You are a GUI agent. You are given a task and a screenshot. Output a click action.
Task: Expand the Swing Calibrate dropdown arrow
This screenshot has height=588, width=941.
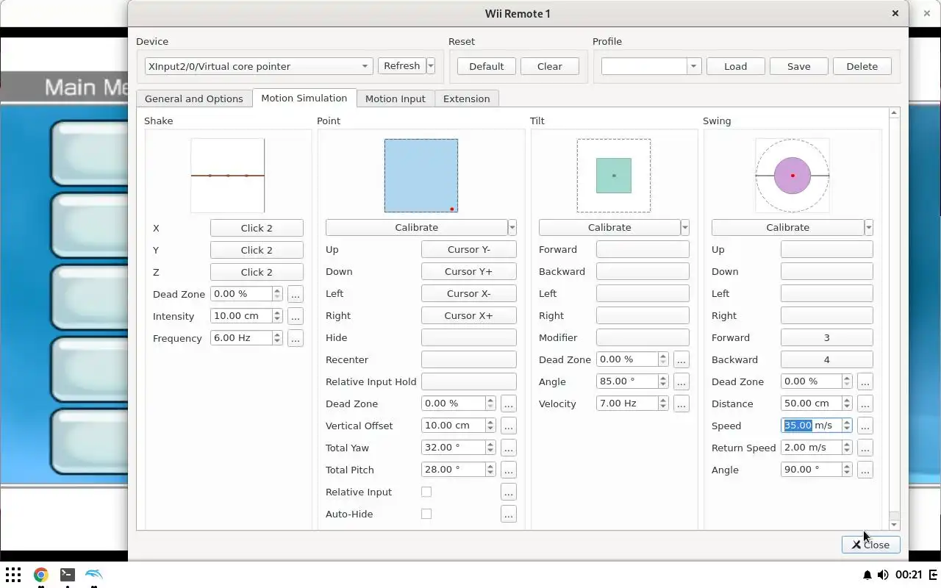[x=869, y=227]
